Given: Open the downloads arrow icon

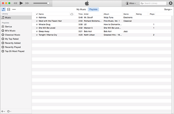Looking at the screenshot, I should [170, 3].
